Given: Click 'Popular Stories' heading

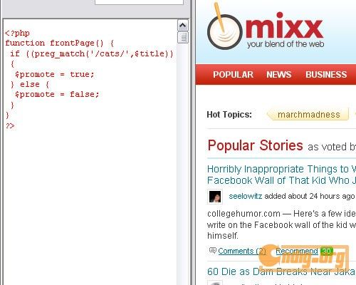Looking at the screenshot, I should coord(255,145).
